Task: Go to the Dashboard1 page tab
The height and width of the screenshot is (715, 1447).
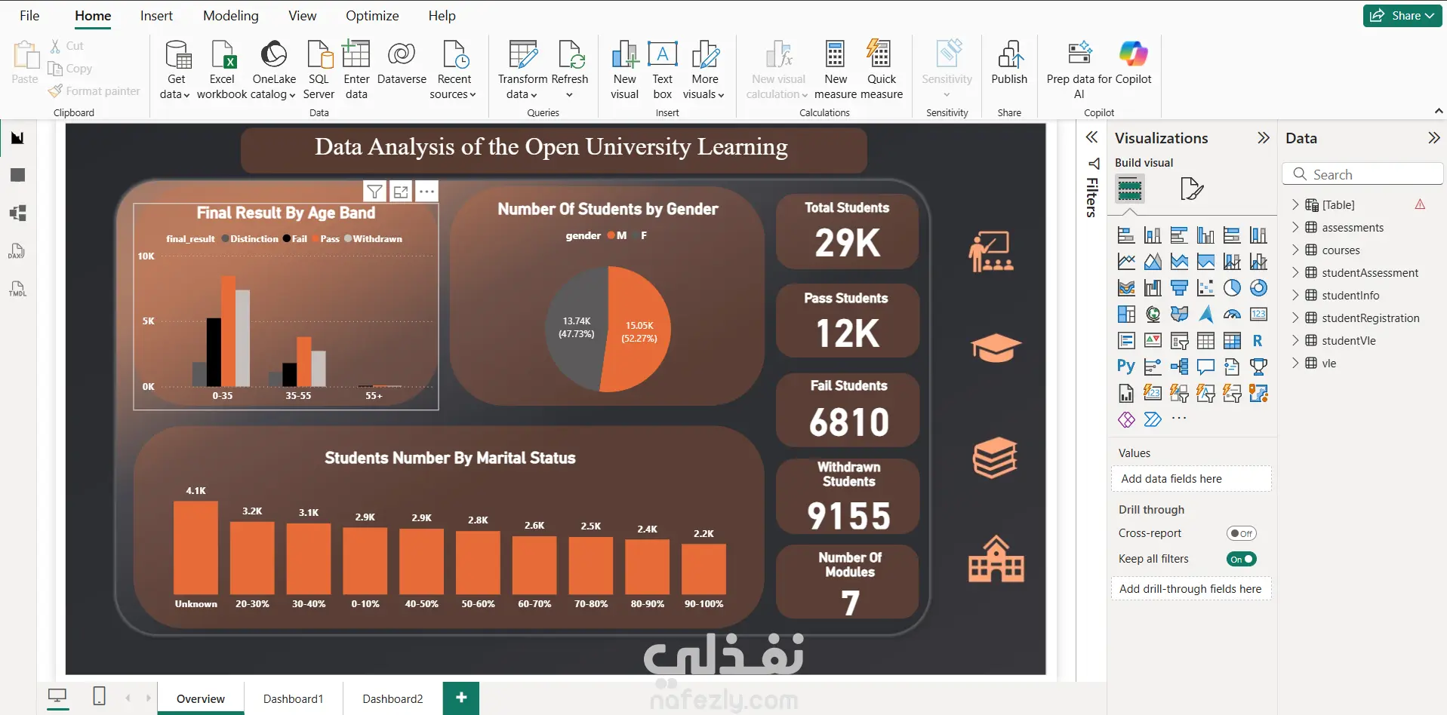Action: (x=293, y=698)
